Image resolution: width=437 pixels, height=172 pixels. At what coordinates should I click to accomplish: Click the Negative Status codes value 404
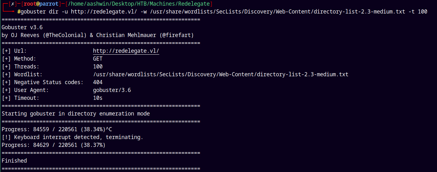pos(98,82)
